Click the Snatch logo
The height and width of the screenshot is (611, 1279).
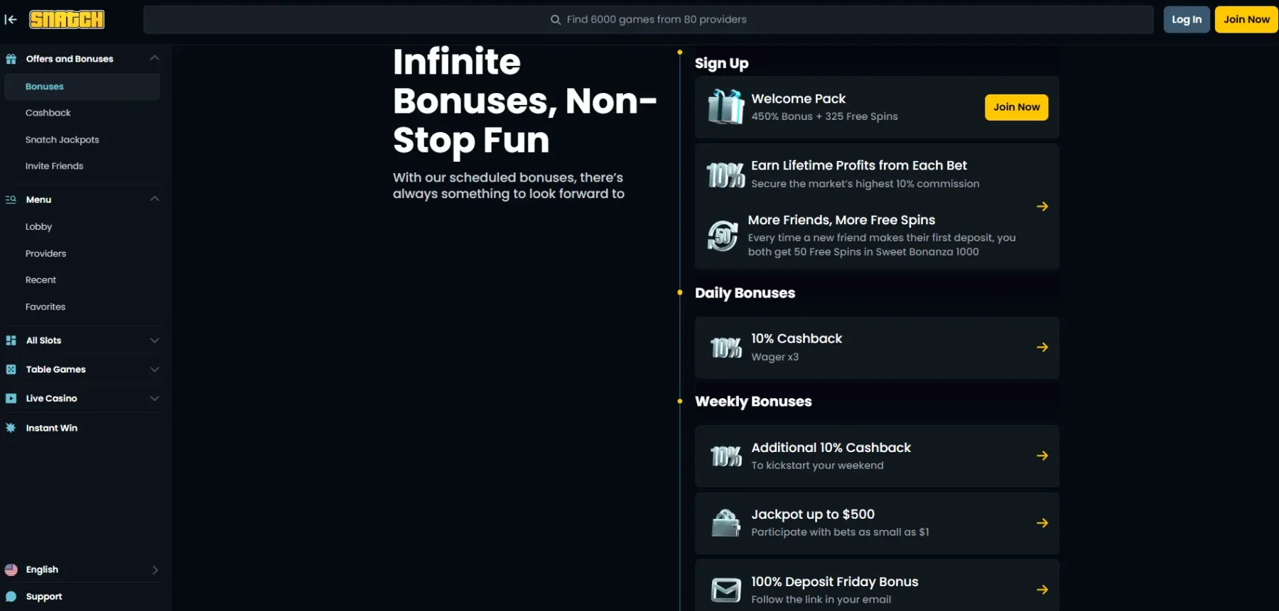click(x=67, y=20)
